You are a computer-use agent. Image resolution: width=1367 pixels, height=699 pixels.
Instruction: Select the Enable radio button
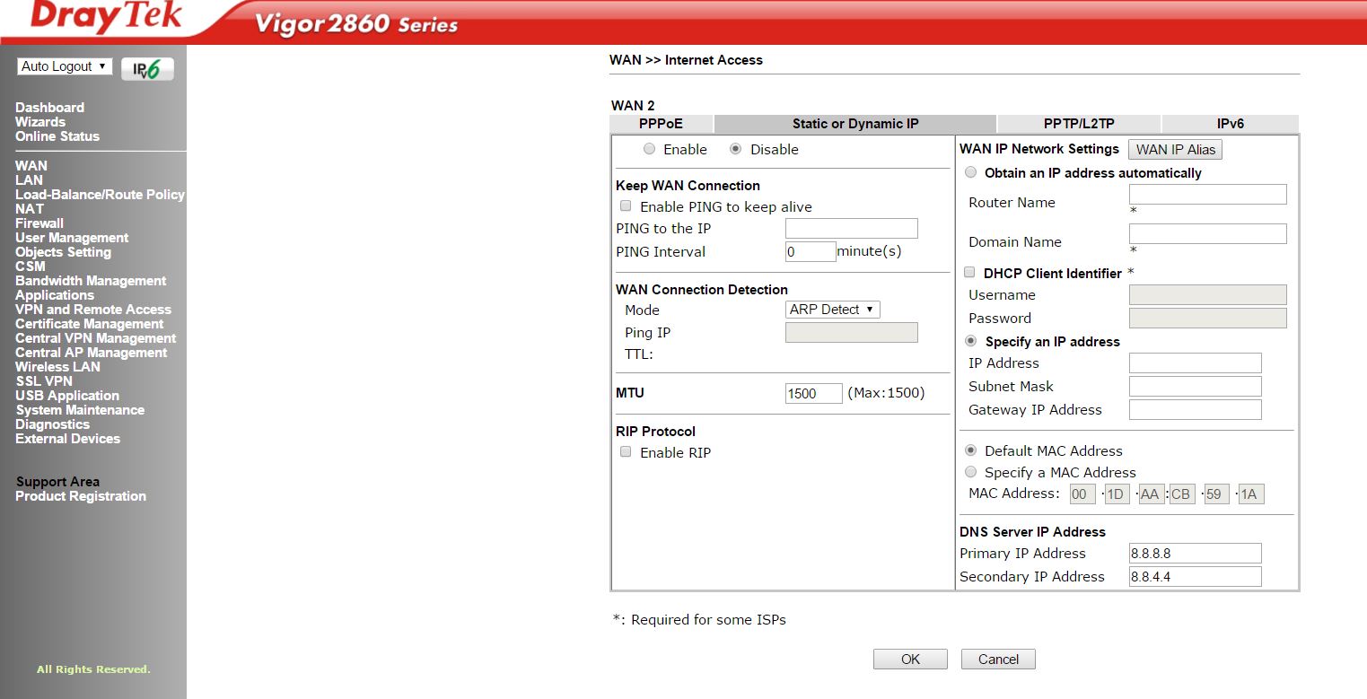(x=649, y=150)
